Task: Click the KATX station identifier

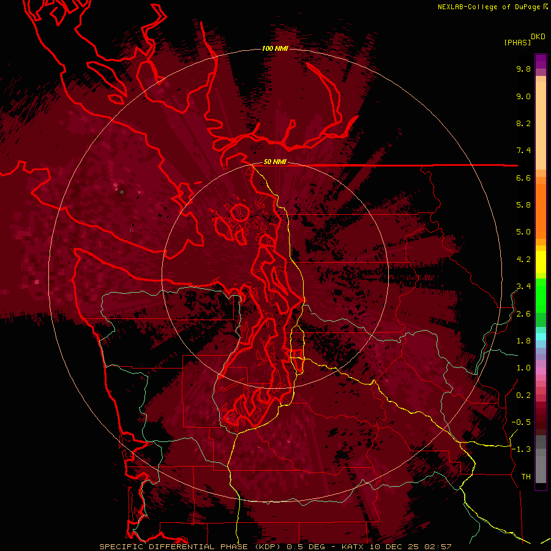Action: point(353,547)
